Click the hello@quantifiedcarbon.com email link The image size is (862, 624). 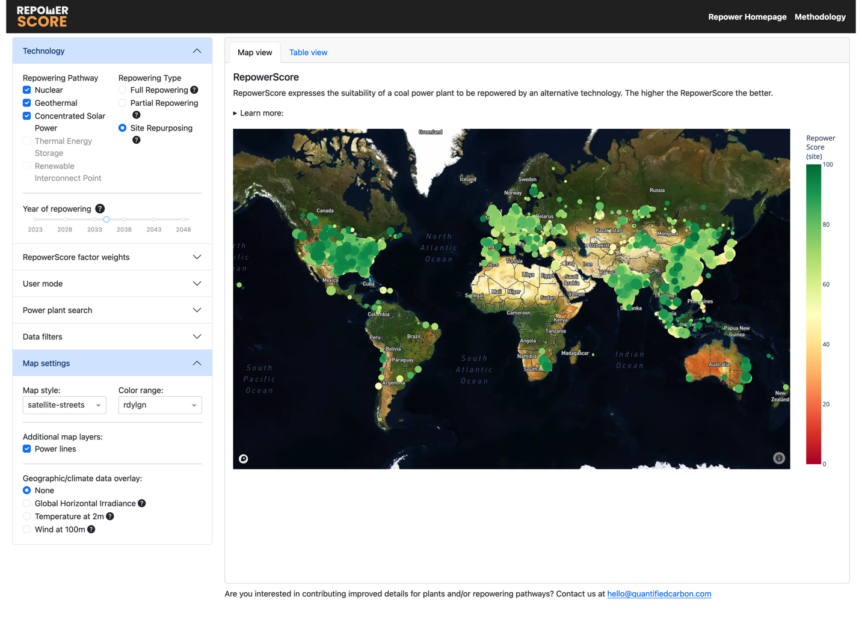tap(659, 594)
